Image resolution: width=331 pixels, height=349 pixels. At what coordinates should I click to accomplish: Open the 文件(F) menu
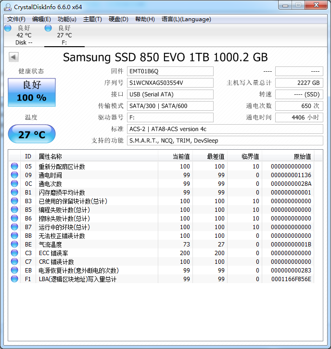[16, 19]
